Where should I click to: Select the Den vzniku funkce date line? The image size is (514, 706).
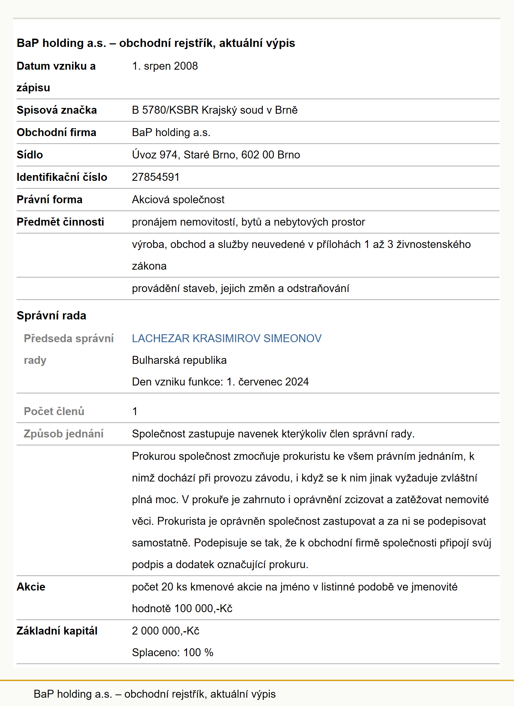coord(220,382)
